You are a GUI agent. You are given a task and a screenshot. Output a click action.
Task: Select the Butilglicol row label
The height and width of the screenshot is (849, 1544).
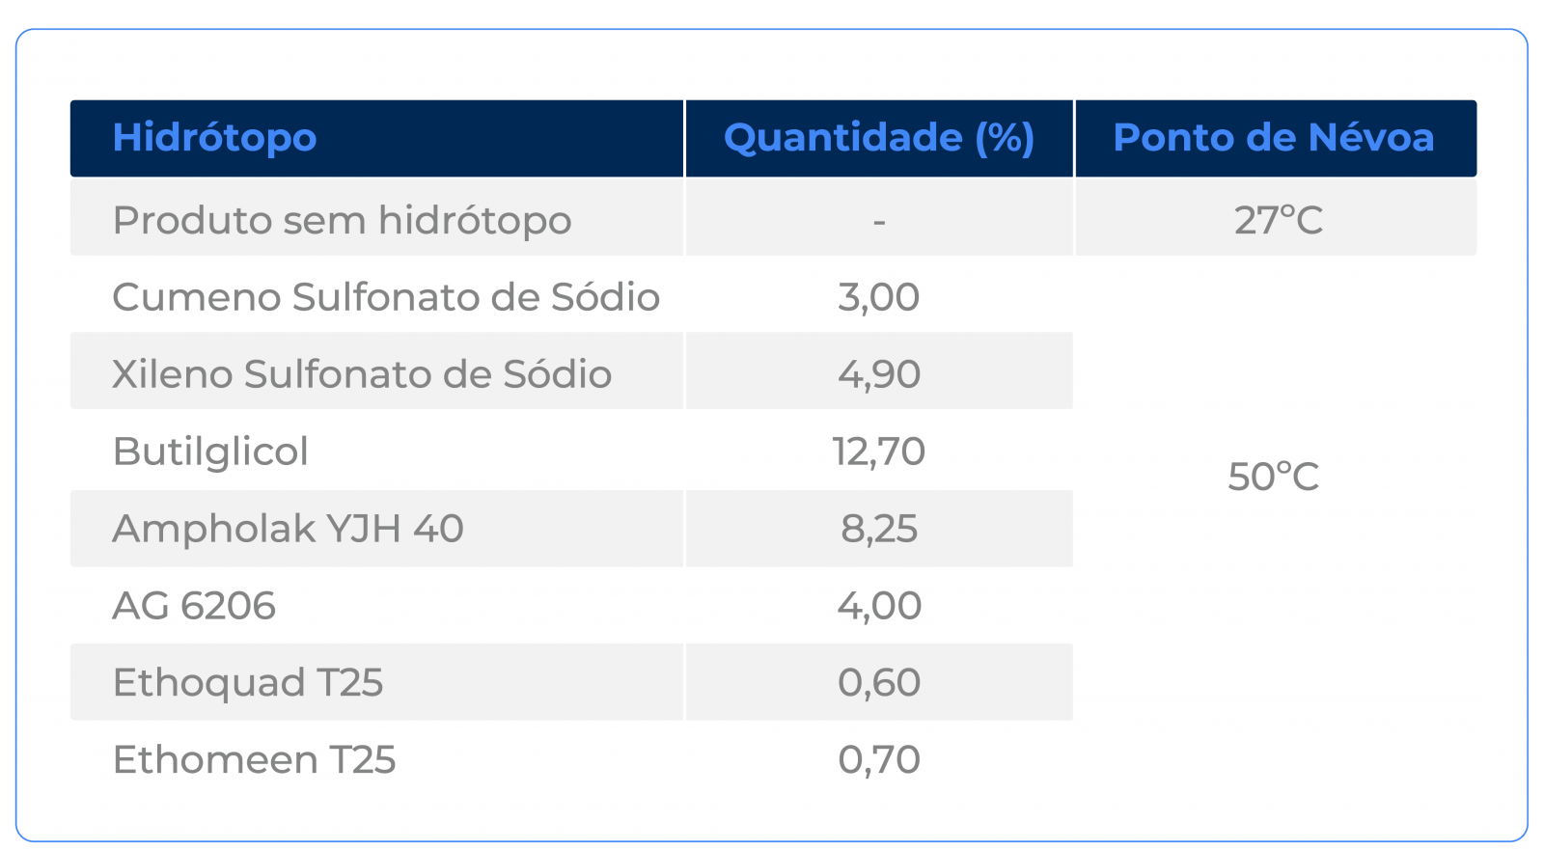210,452
